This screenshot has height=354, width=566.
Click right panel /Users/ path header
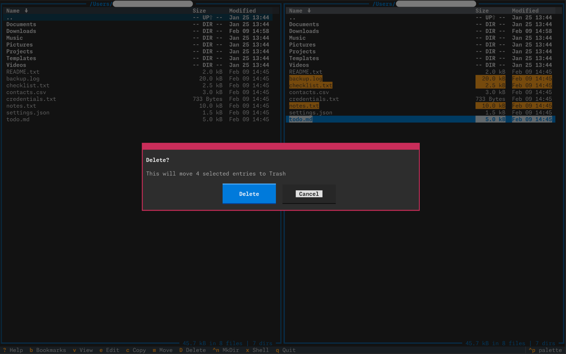(424, 4)
